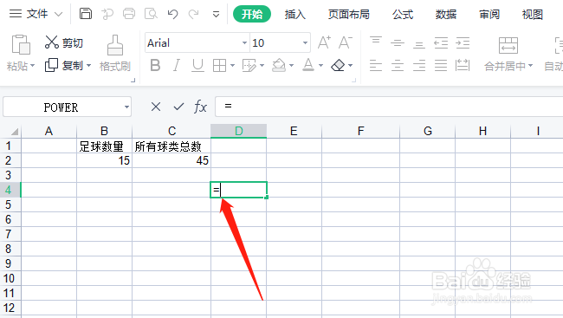Increase font size with A+ icon
This screenshot has height=318, width=563.
coord(324,42)
